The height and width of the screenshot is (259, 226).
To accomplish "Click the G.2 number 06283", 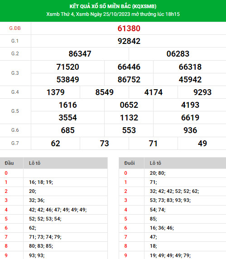I will [178, 54].
